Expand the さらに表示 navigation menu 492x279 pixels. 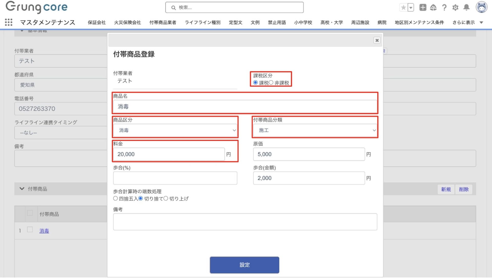(x=467, y=23)
